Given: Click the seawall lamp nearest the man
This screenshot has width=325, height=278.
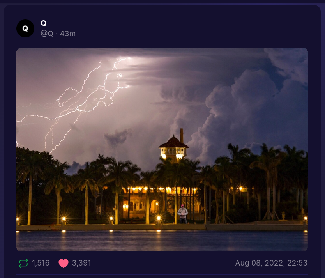Looking at the screenshot, I should coord(159,218).
